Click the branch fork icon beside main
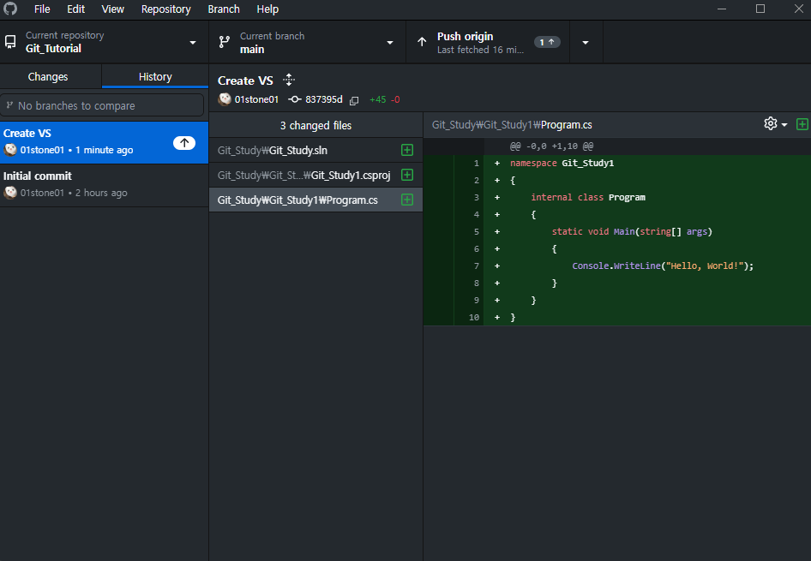 (x=225, y=42)
